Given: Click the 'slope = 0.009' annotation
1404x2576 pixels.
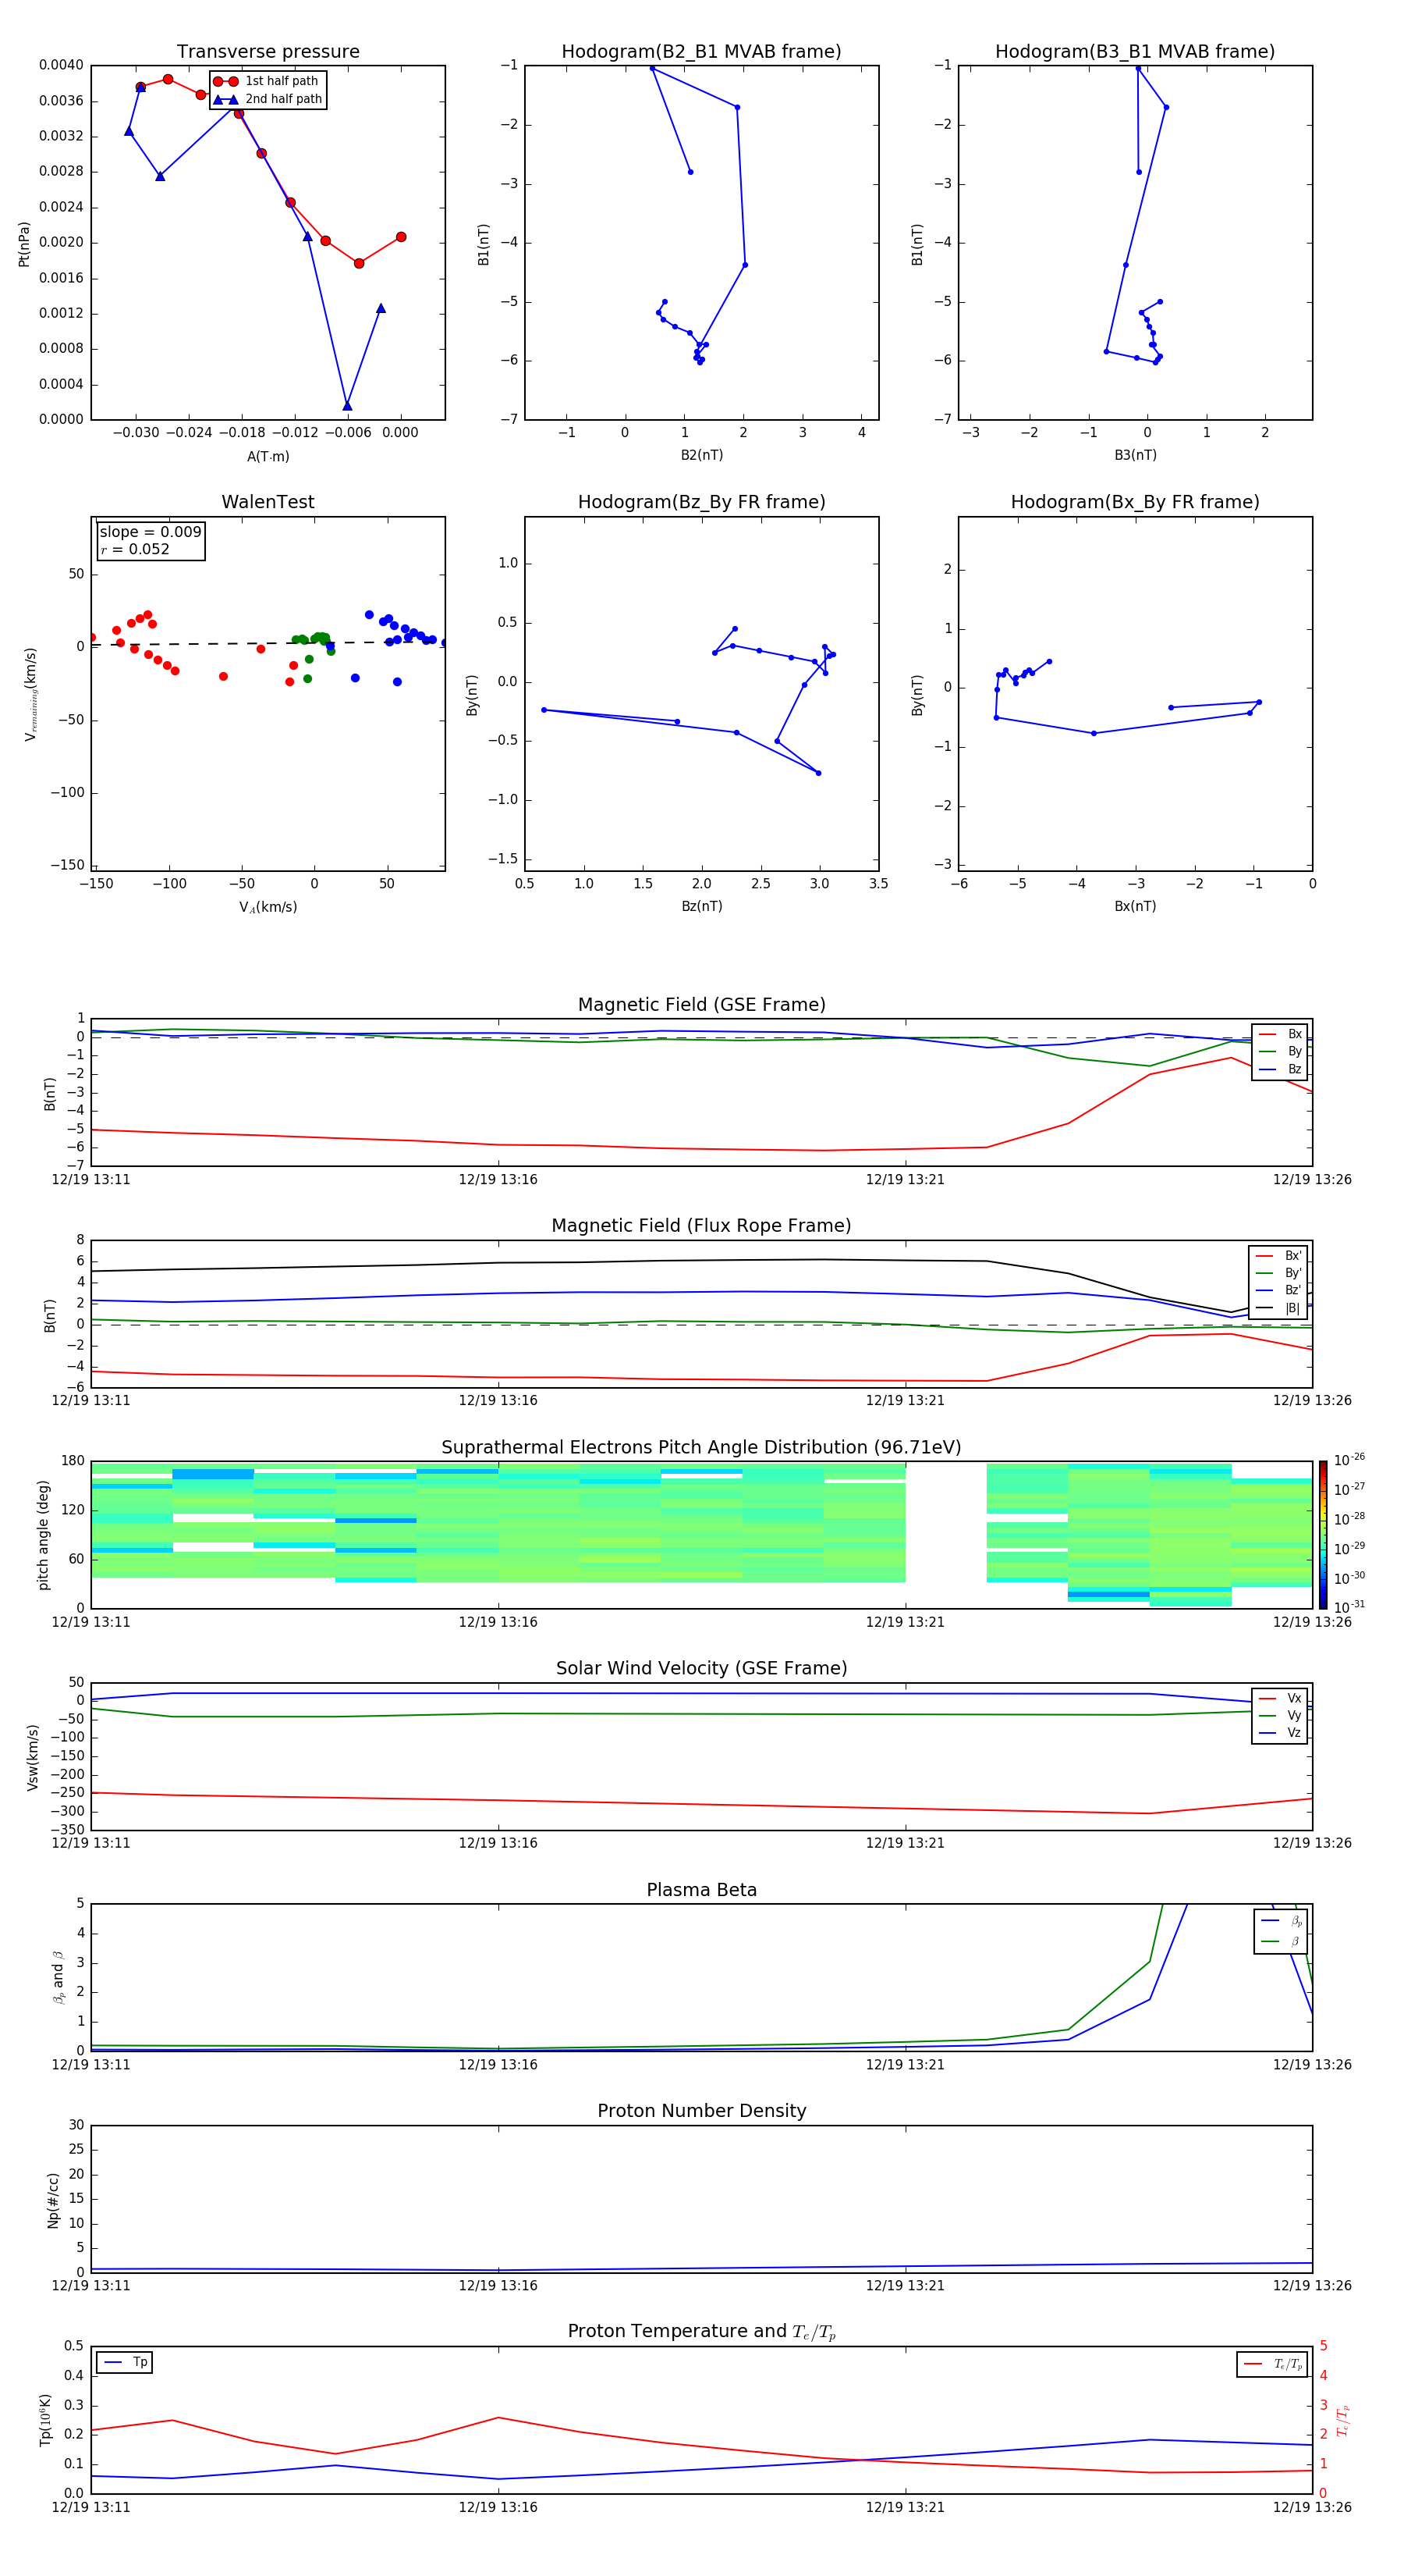Looking at the screenshot, I should [x=150, y=532].
